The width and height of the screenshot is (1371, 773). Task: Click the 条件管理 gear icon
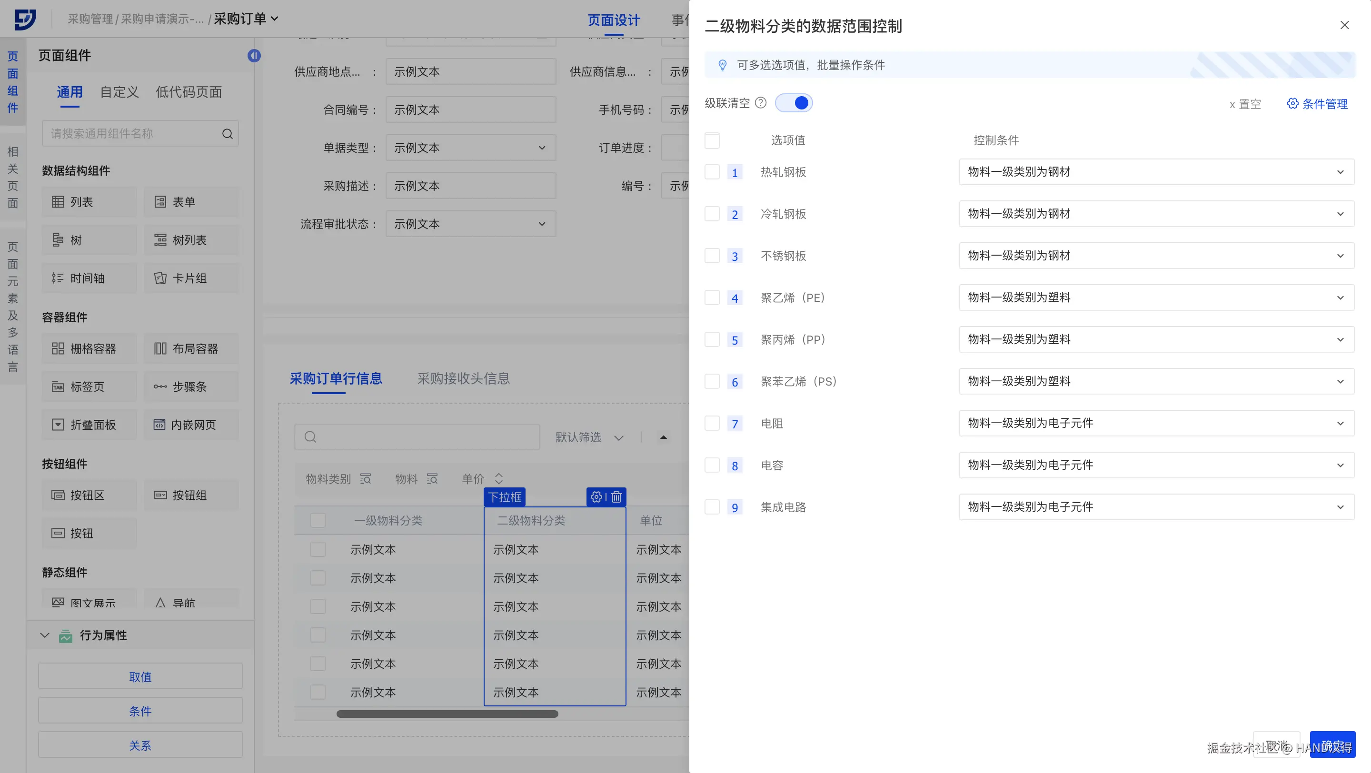(1292, 103)
